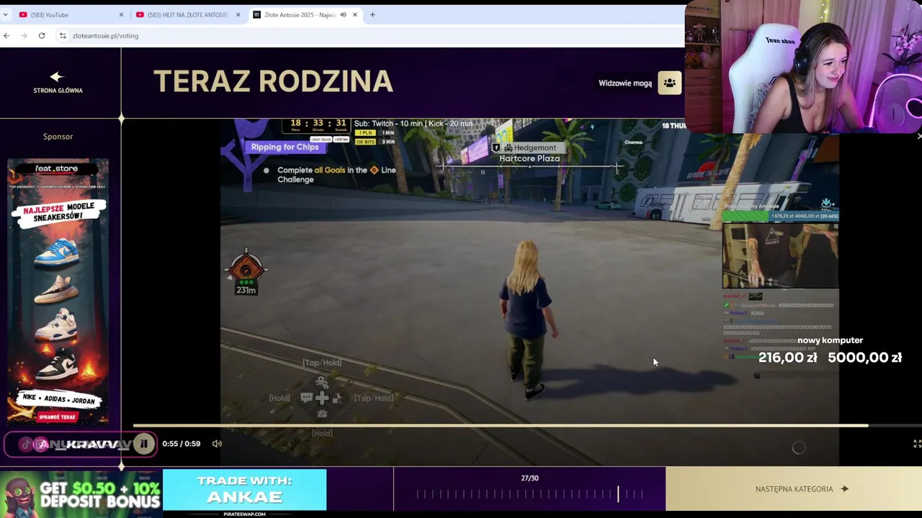This screenshot has width=922, height=518.
Task: Click the viewers group icon button
Action: click(670, 83)
